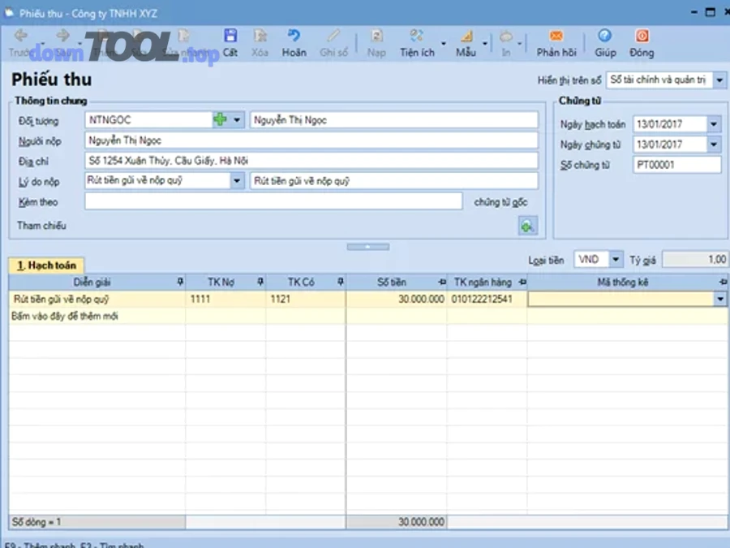The image size is (730, 548).
Task: Save the receipt with Cất
Action: [x=230, y=43]
